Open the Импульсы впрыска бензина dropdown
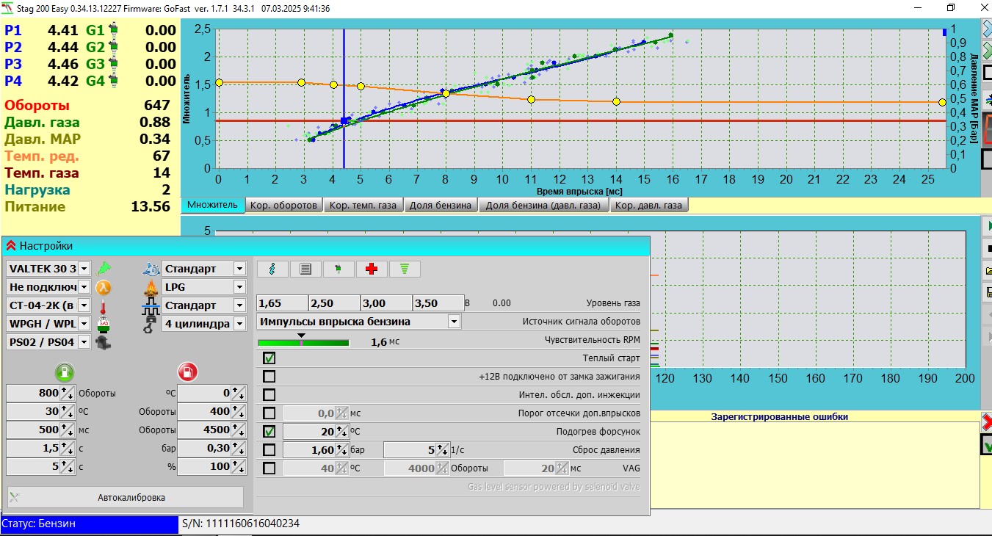The height and width of the screenshot is (536, 992). [454, 322]
